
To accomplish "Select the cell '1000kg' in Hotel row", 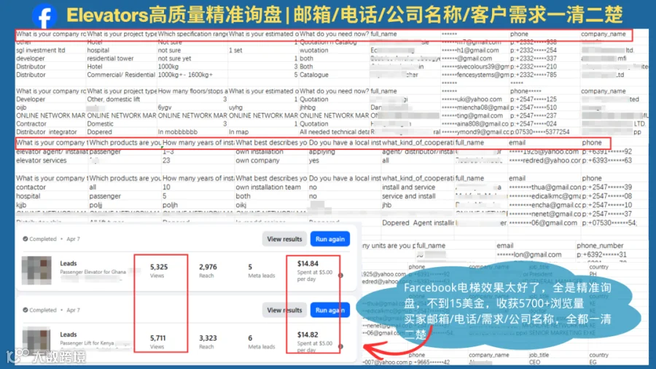I will click(x=168, y=66).
